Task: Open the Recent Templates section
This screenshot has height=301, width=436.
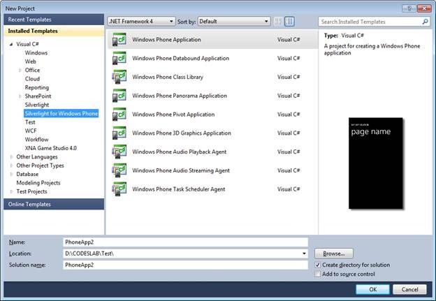Action: pos(54,20)
